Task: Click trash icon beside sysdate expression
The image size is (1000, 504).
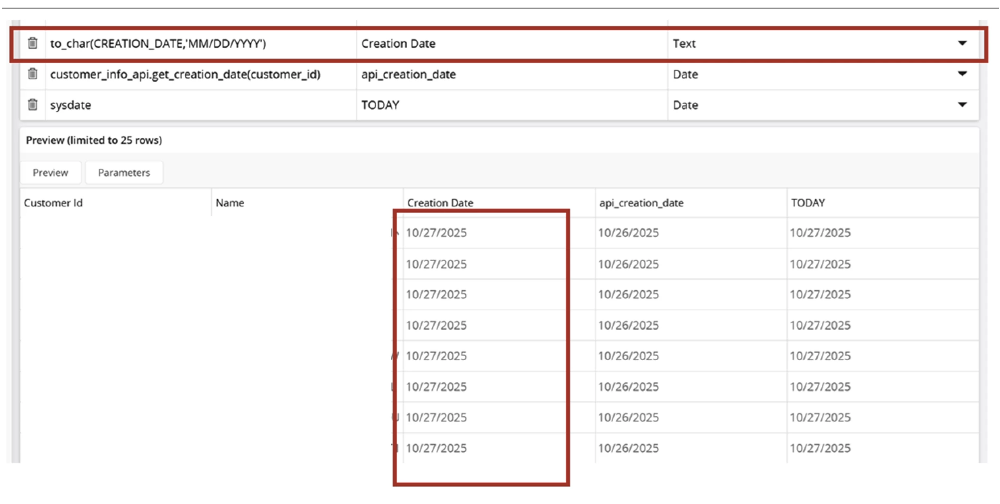Action: click(33, 105)
